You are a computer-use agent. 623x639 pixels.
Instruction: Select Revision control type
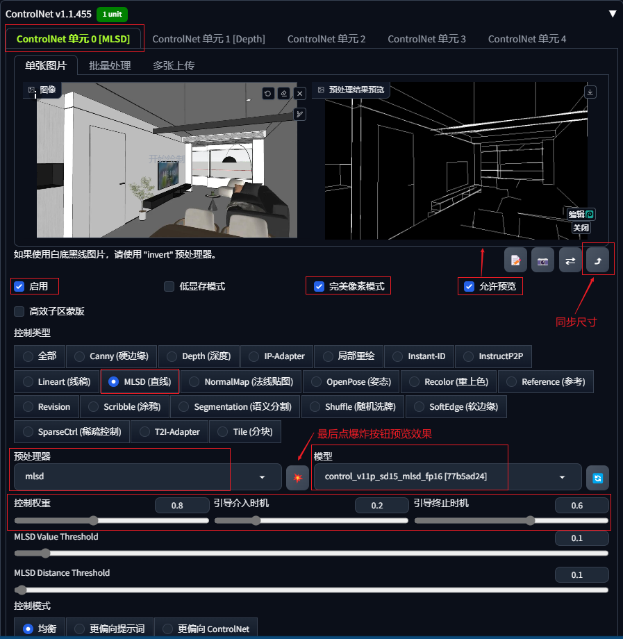[47, 407]
